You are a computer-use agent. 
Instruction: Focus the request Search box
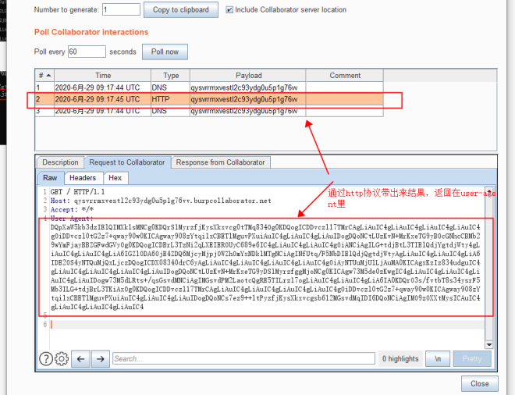(x=242, y=358)
